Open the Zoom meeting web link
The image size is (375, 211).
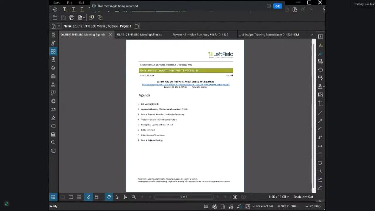click(186, 84)
